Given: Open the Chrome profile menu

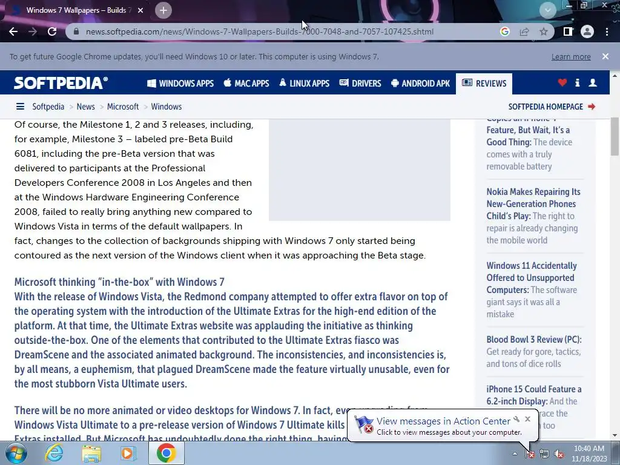Looking at the screenshot, I should tap(587, 31).
